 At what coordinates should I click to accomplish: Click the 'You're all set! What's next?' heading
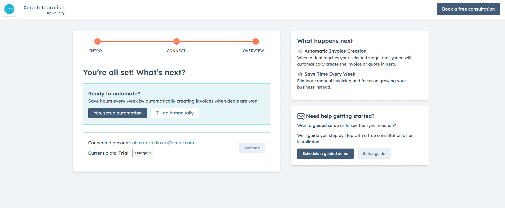pos(134,72)
